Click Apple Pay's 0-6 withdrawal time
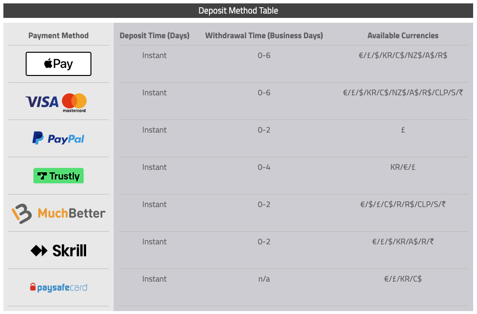477x314 pixels. coord(264,56)
